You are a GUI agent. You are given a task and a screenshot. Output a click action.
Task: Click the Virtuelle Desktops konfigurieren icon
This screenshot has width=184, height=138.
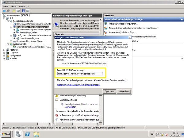pyautogui.click(x=106, y=24)
